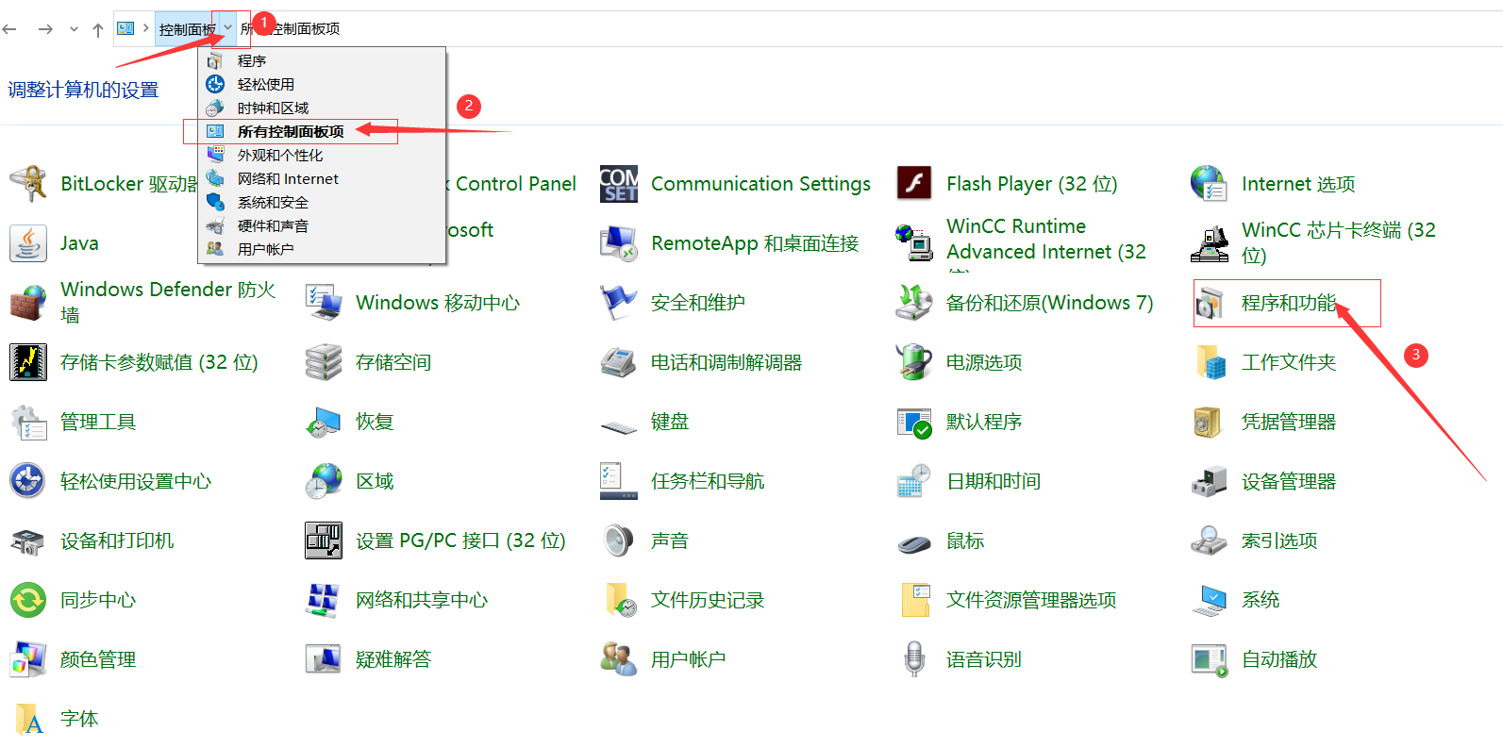Expand the 控制面板 breadcrumb dropdown arrow
The image size is (1503, 748).
pos(227,28)
